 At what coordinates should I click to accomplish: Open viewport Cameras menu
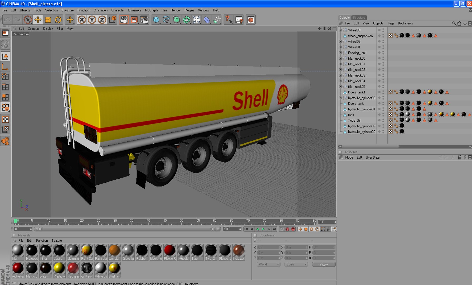click(x=33, y=28)
